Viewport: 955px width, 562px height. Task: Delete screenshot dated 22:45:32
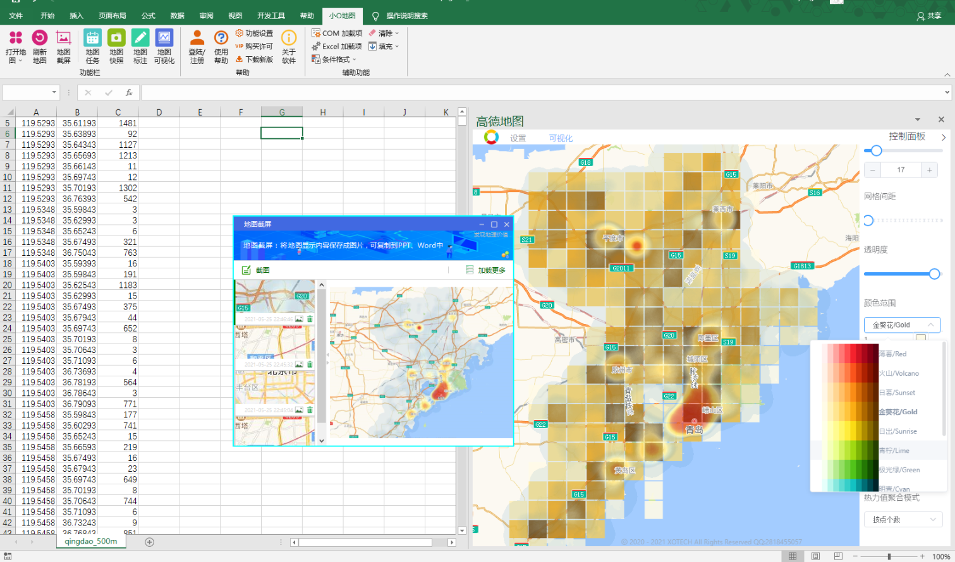pos(310,365)
